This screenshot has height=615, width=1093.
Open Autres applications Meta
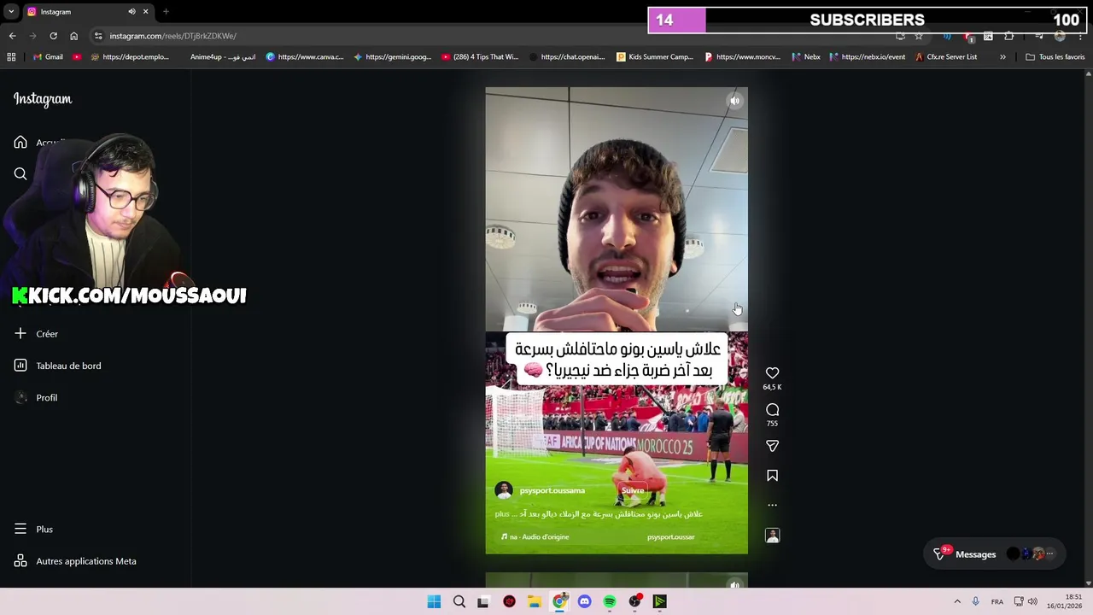(75, 561)
